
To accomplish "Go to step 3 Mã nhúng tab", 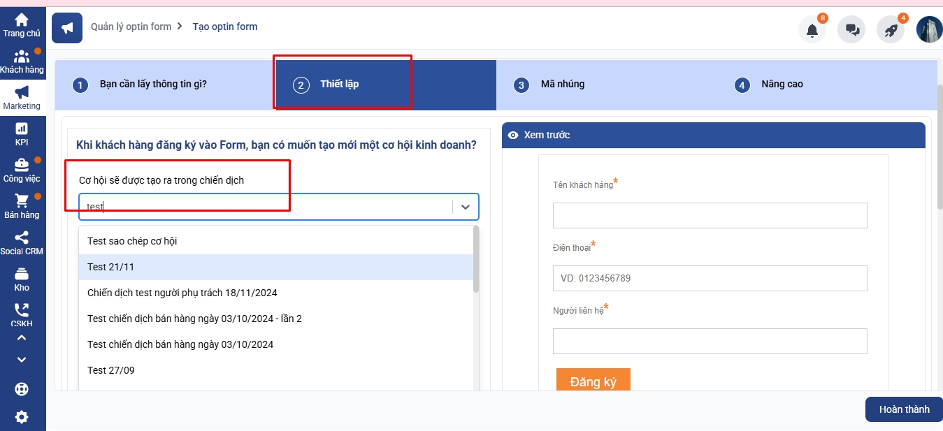I will (562, 85).
